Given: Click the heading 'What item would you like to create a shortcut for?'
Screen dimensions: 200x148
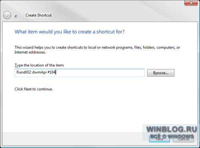Looking at the screenshot, I should click(70, 32).
